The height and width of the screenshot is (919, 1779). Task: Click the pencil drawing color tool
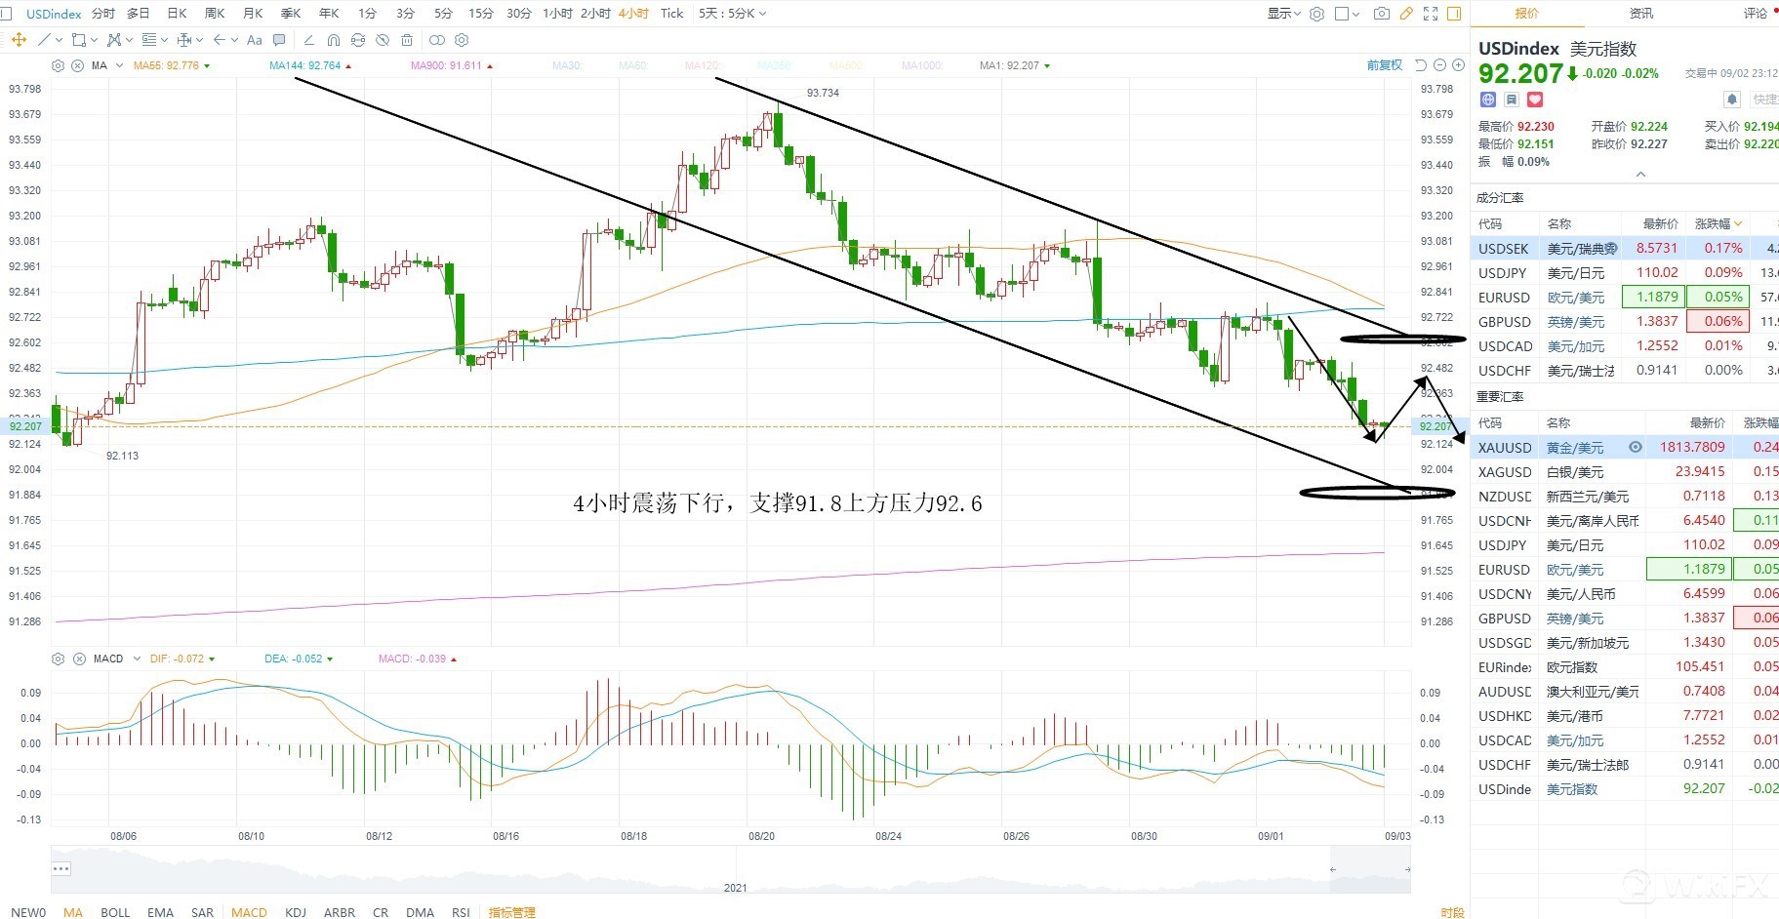click(x=1405, y=14)
